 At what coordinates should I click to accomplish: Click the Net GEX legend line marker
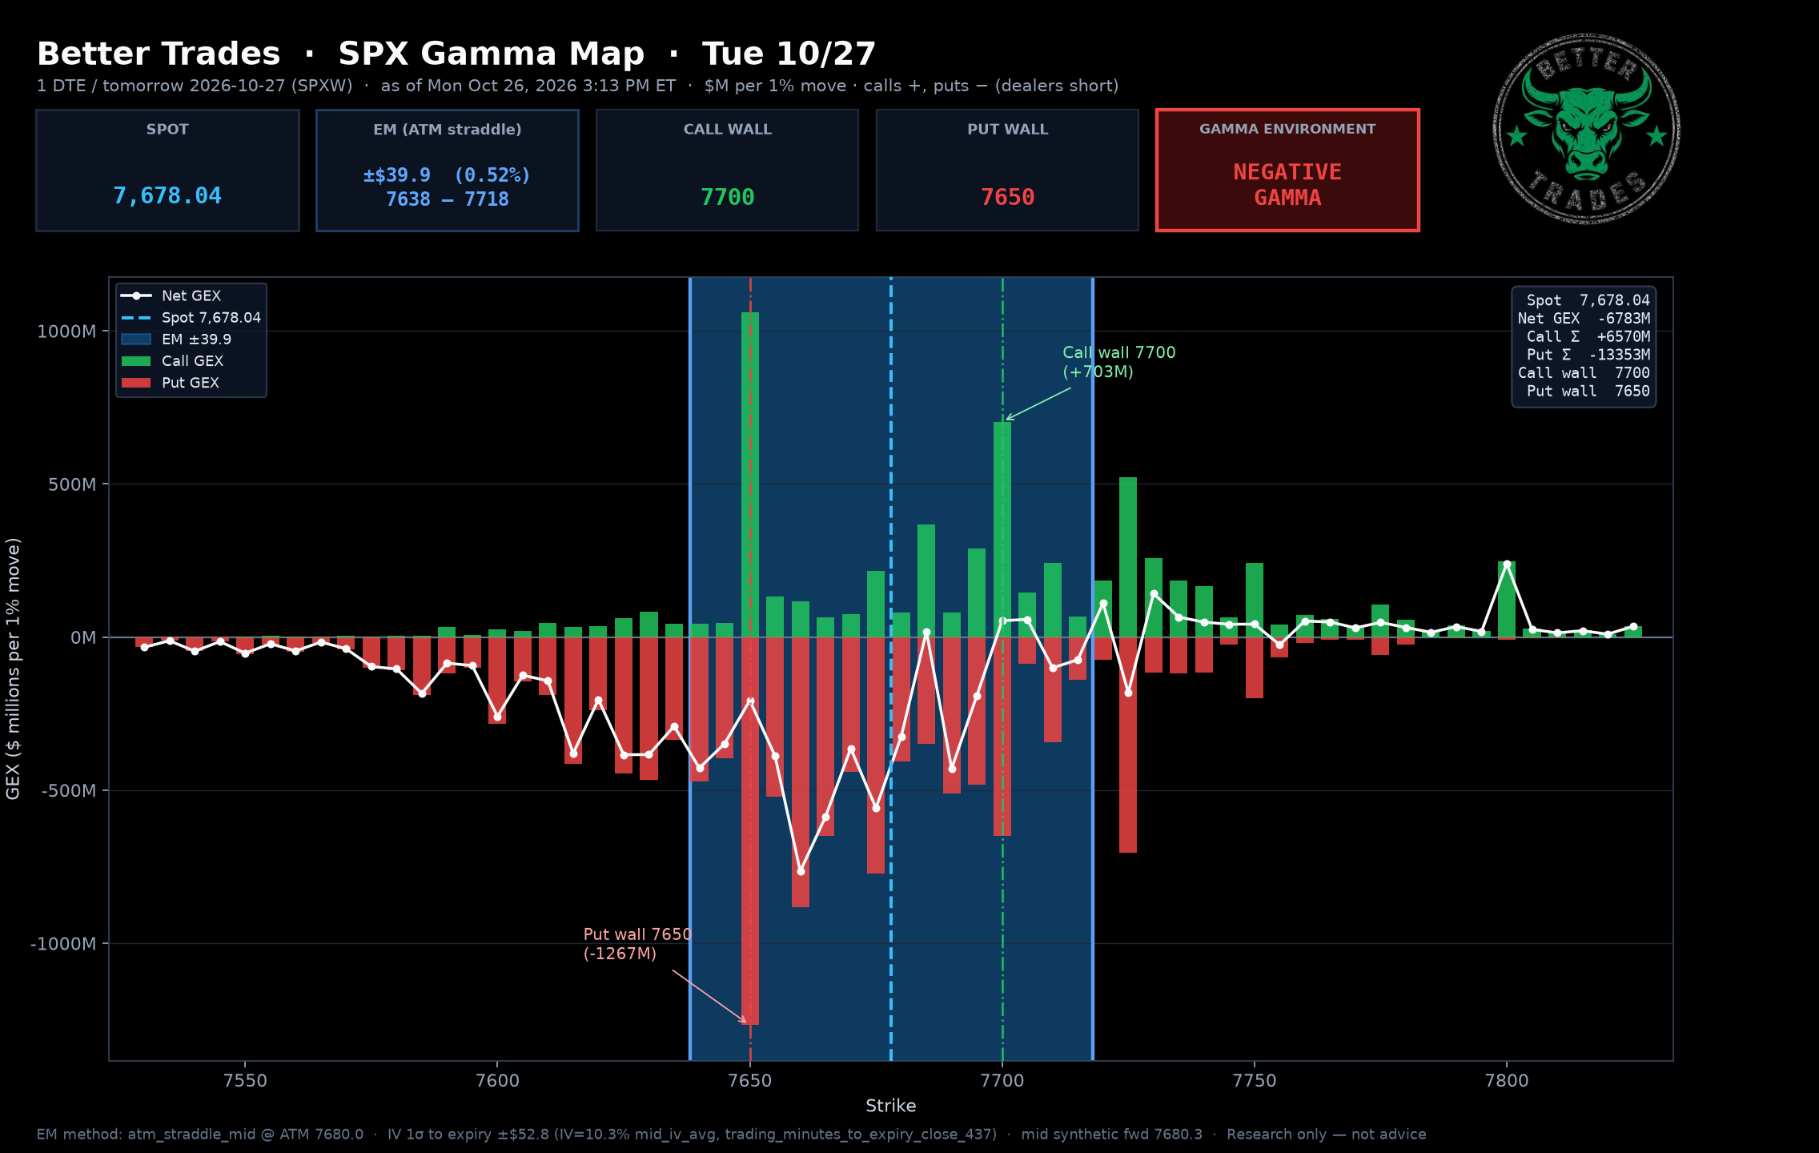(x=136, y=296)
